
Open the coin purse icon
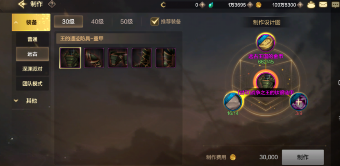point(311,5)
